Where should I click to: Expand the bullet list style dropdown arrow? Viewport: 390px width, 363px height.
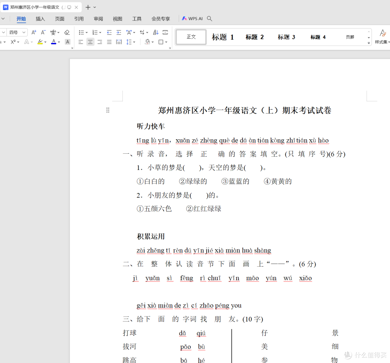coord(87,32)
